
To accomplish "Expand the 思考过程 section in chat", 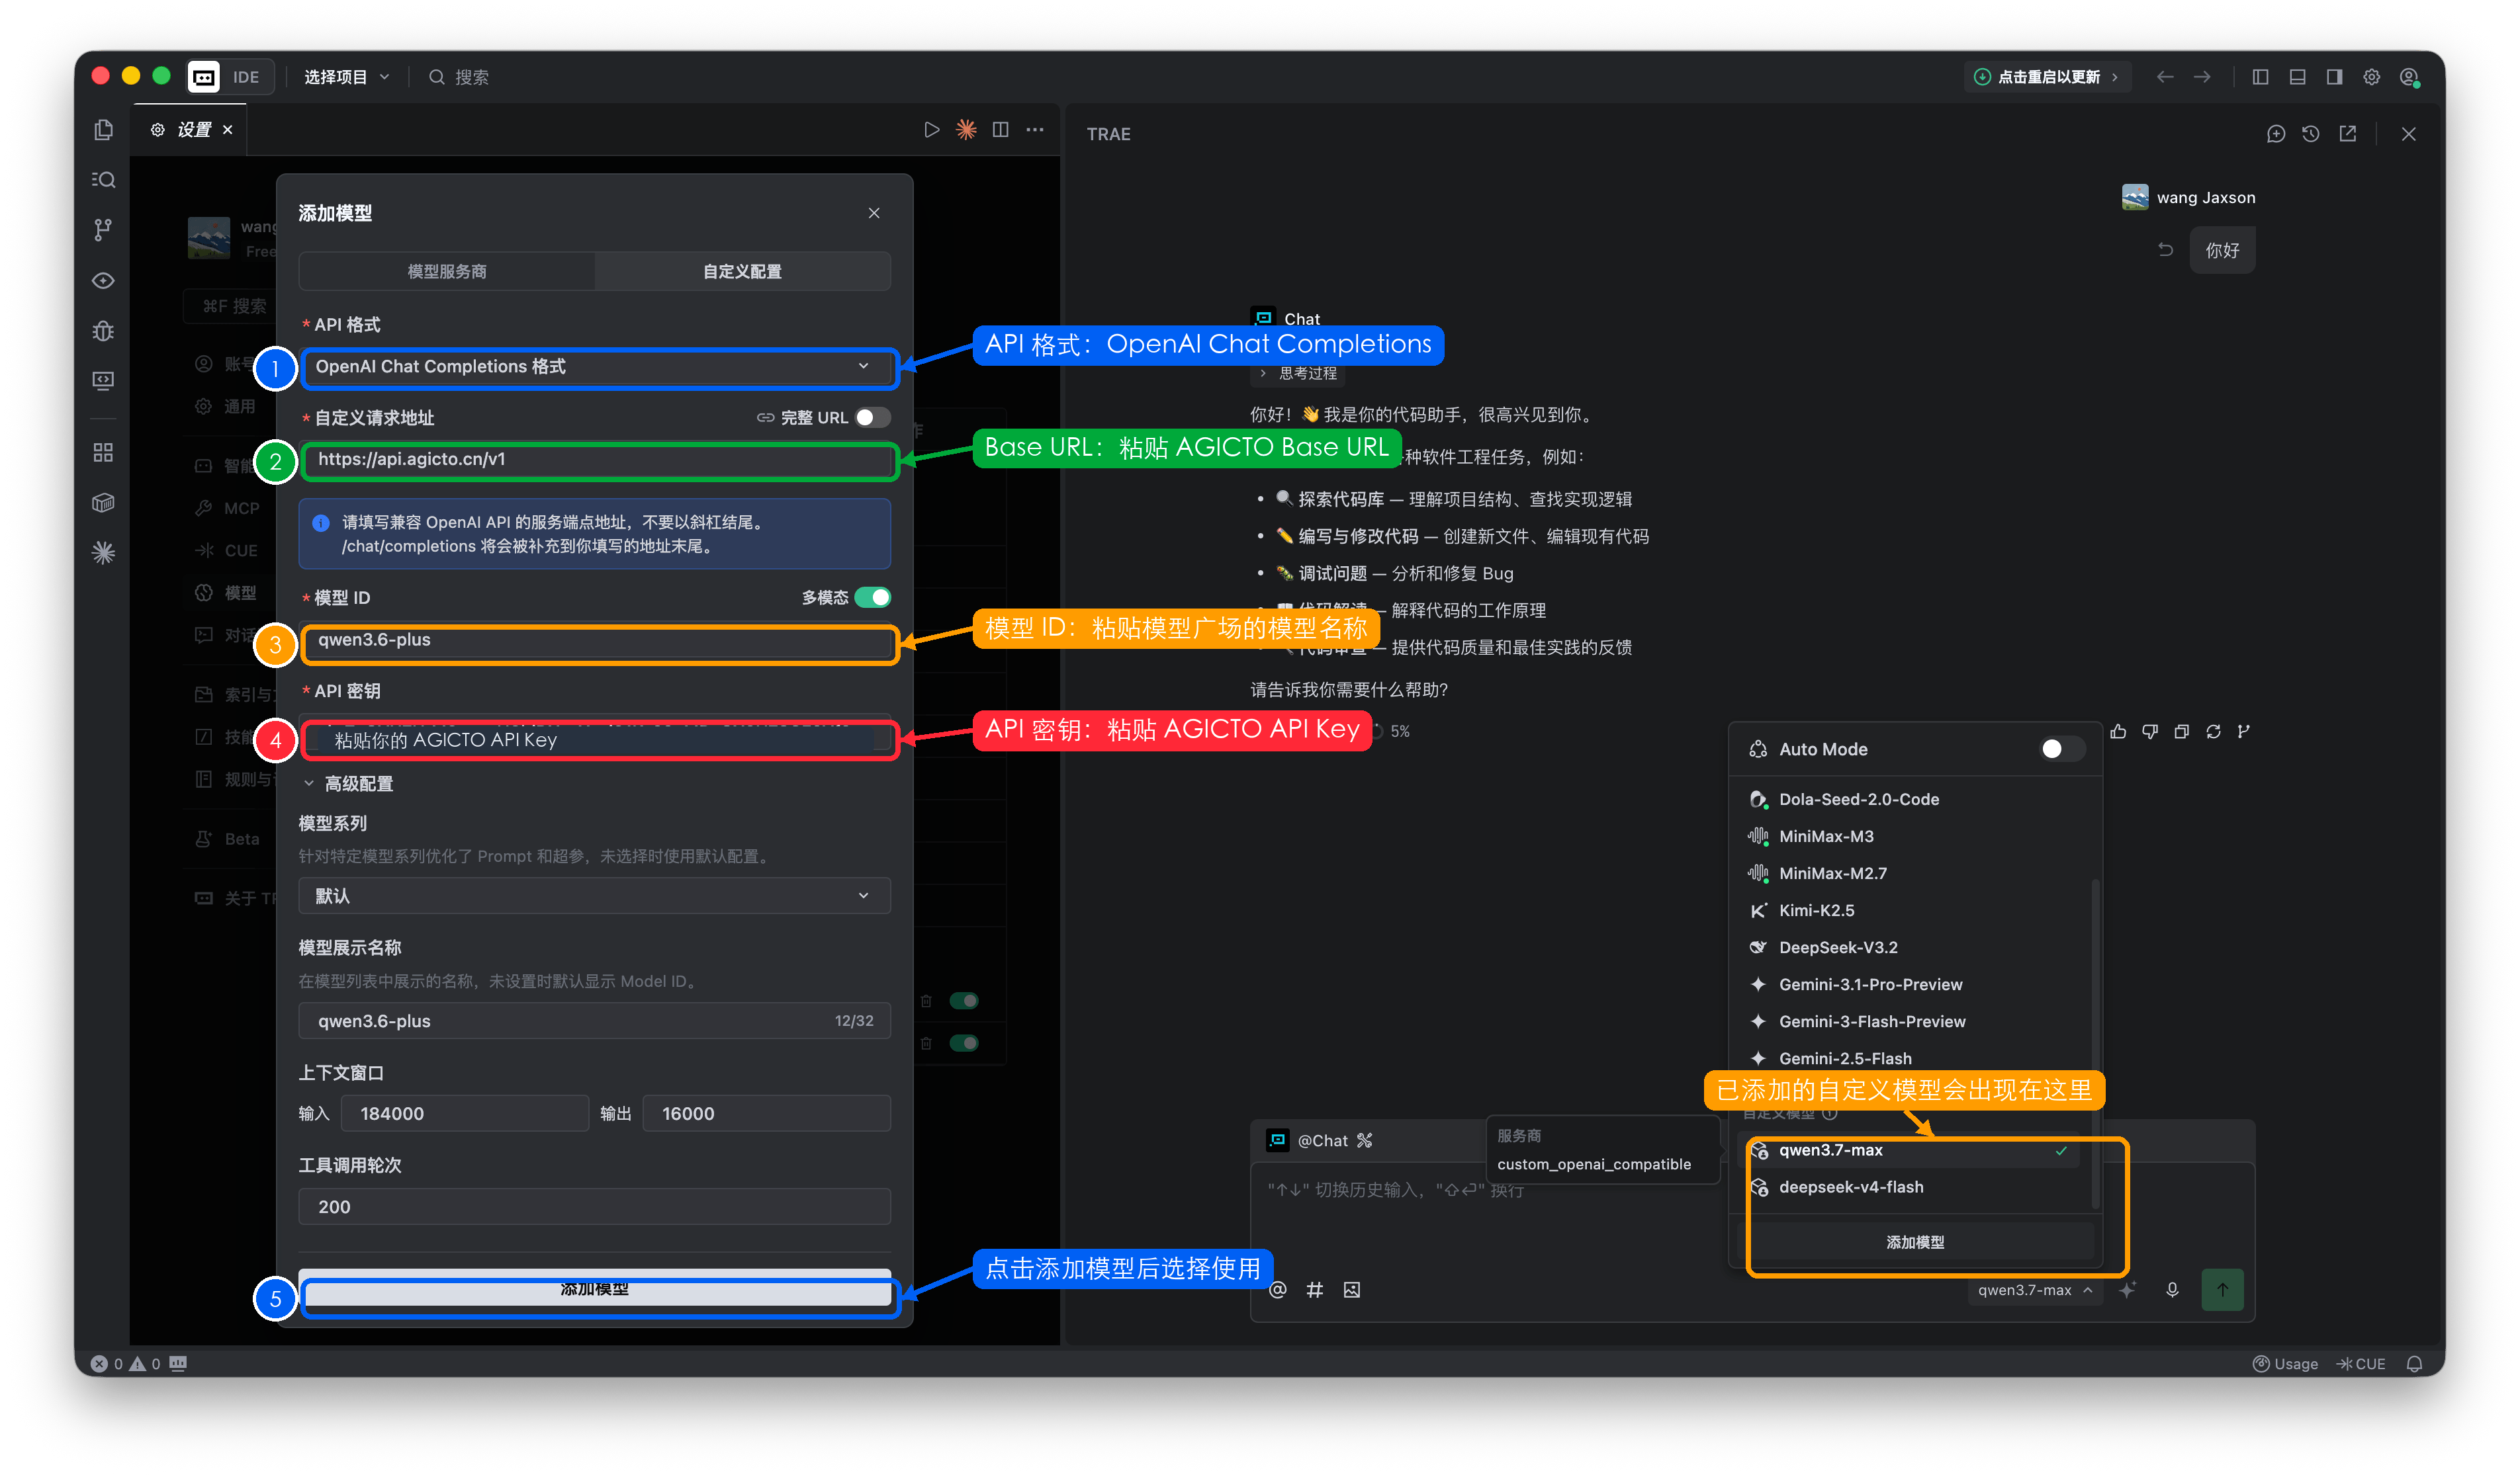I will coord(1298,374).
